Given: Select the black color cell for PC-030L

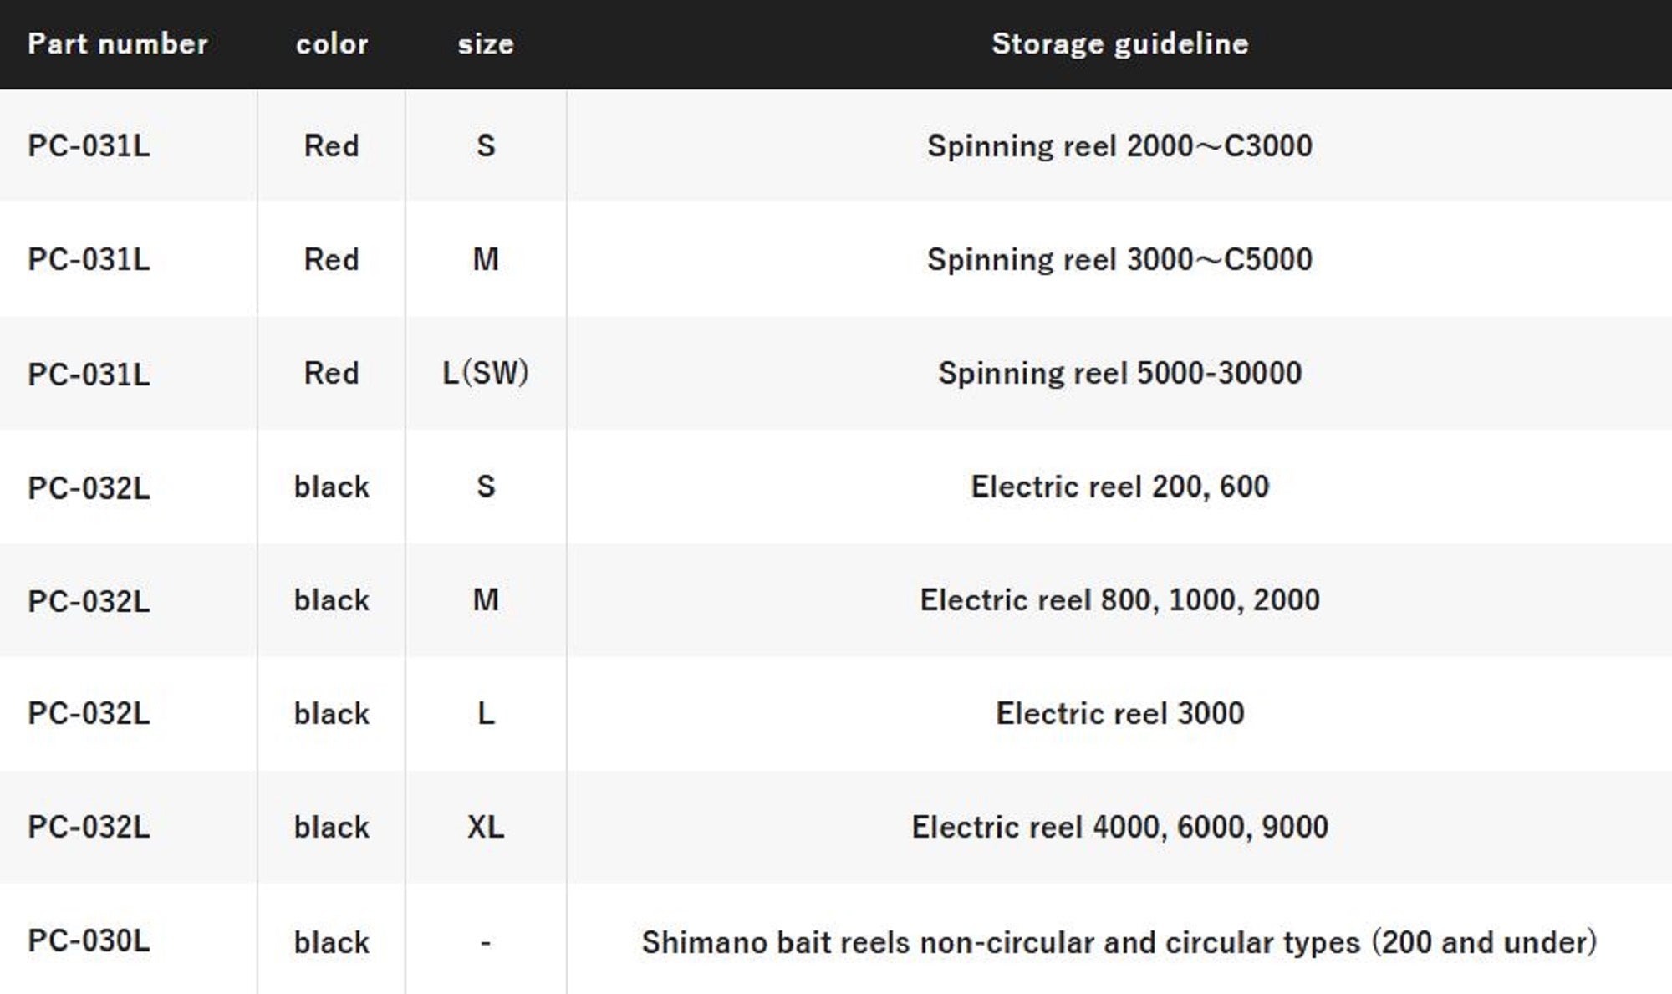Looking at the screenshot, I should coord(332,942).
